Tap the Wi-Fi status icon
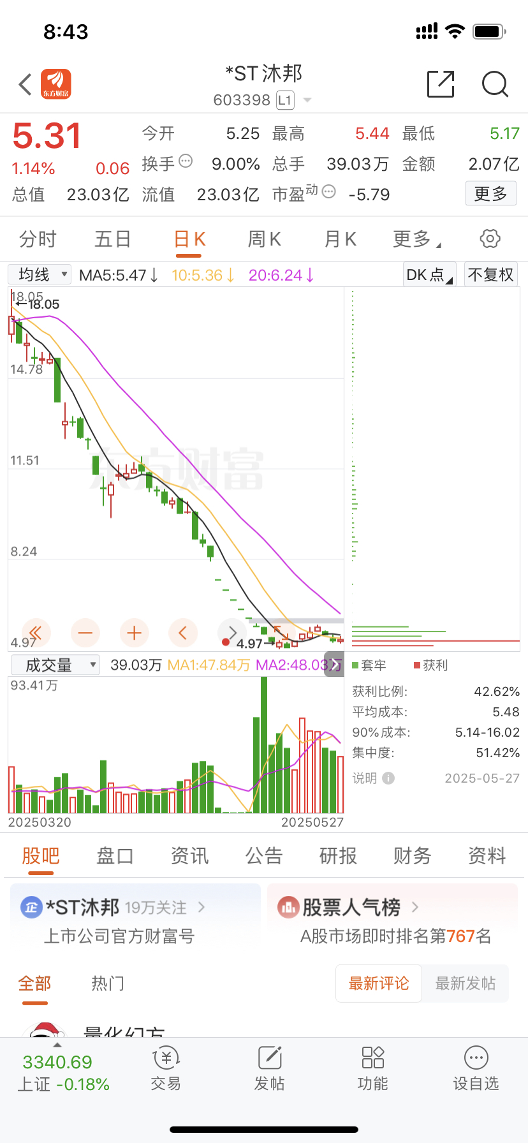 pyautogui.click(x=455, y=31)
